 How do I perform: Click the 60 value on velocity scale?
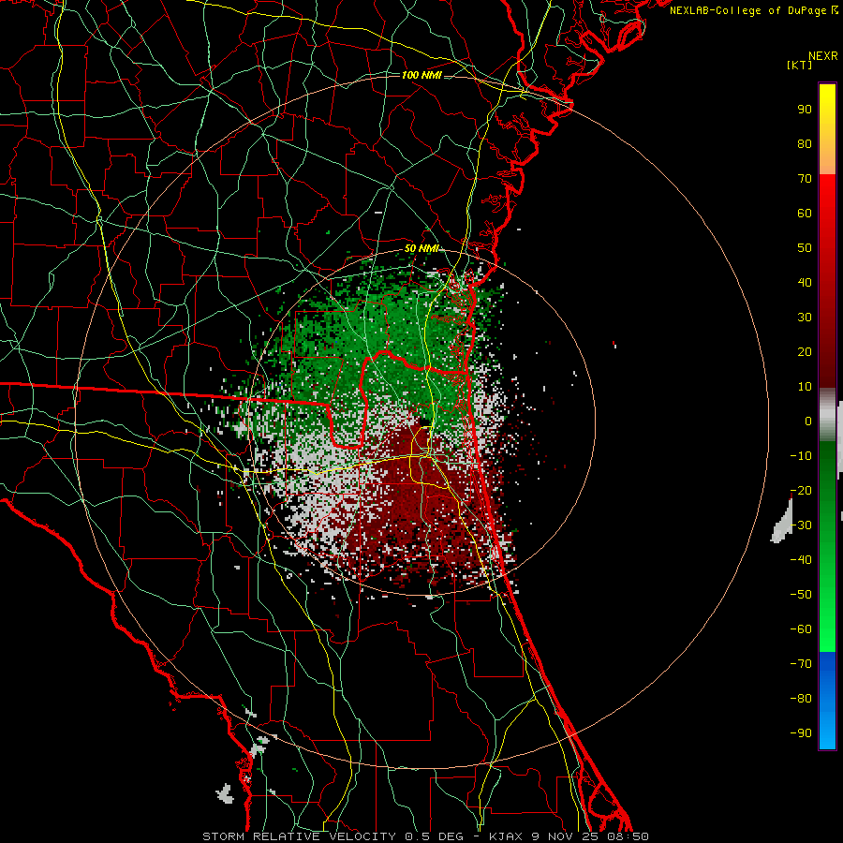805,214
